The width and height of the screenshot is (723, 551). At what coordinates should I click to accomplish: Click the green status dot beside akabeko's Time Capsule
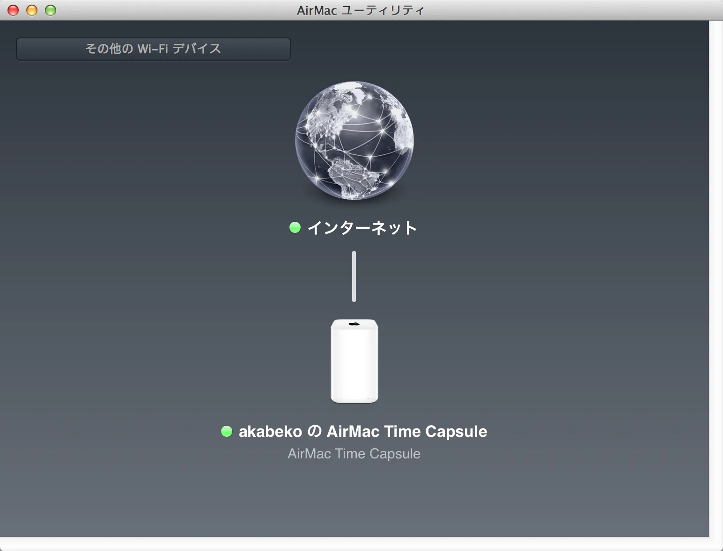coord(227,431)
